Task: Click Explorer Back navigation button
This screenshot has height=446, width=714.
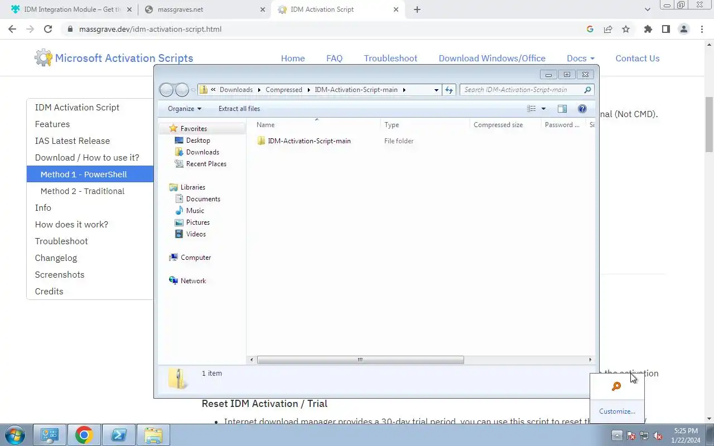Action: click(x=167, y=90)
